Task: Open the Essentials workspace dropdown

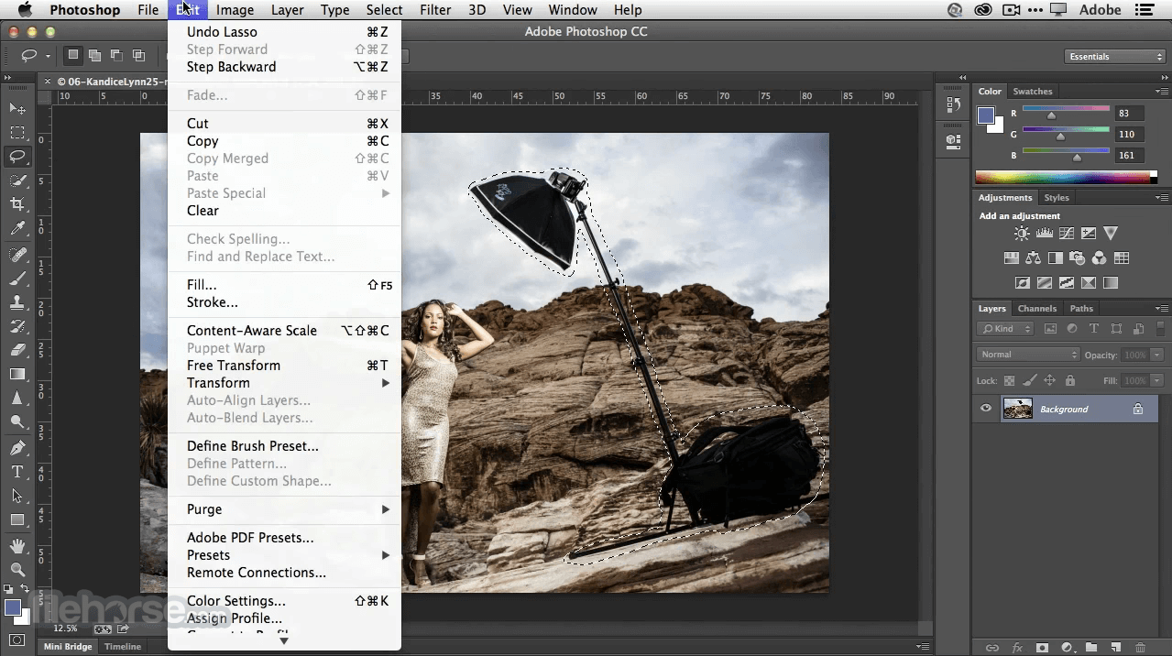Action: [1114, 57]
